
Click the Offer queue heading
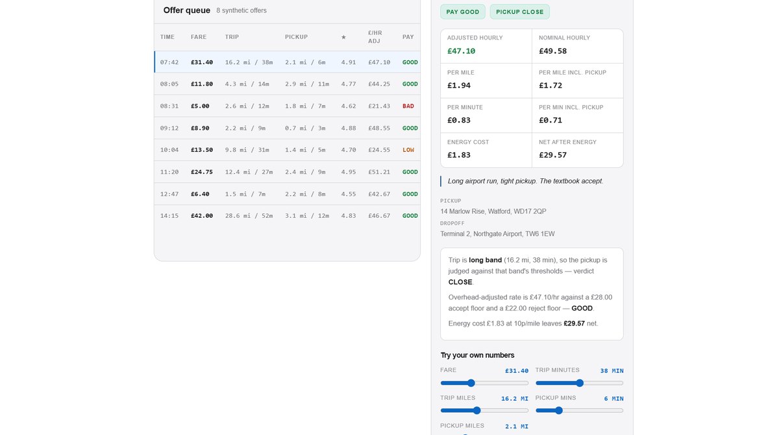point(187,10)
